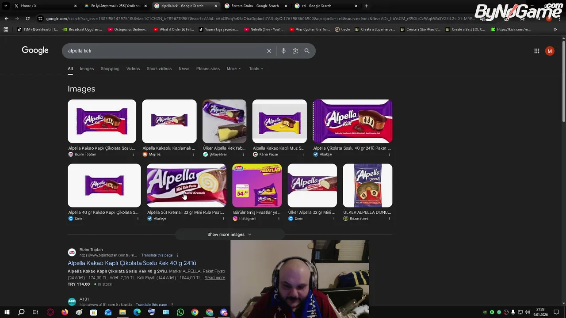
Task: Open the three-dot menu next to Bizim Toptan result
Action: pyautogui.click(x=178, y=255)
